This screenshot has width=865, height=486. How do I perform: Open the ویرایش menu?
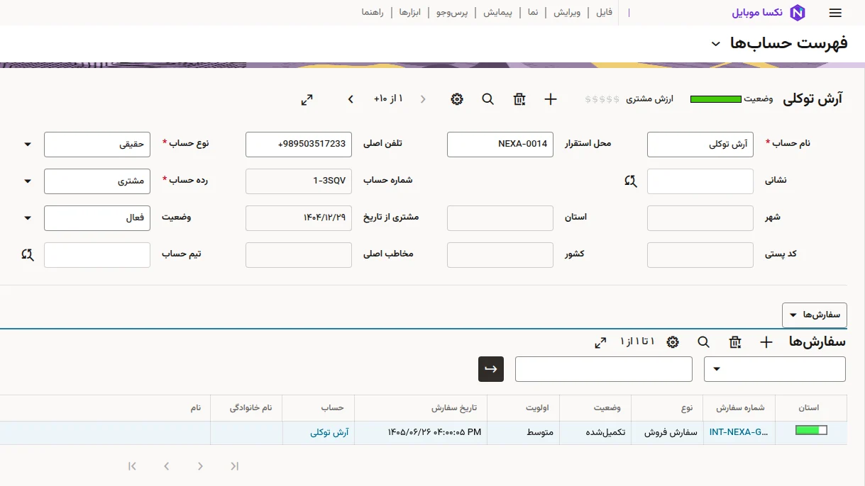pos(566,13)
